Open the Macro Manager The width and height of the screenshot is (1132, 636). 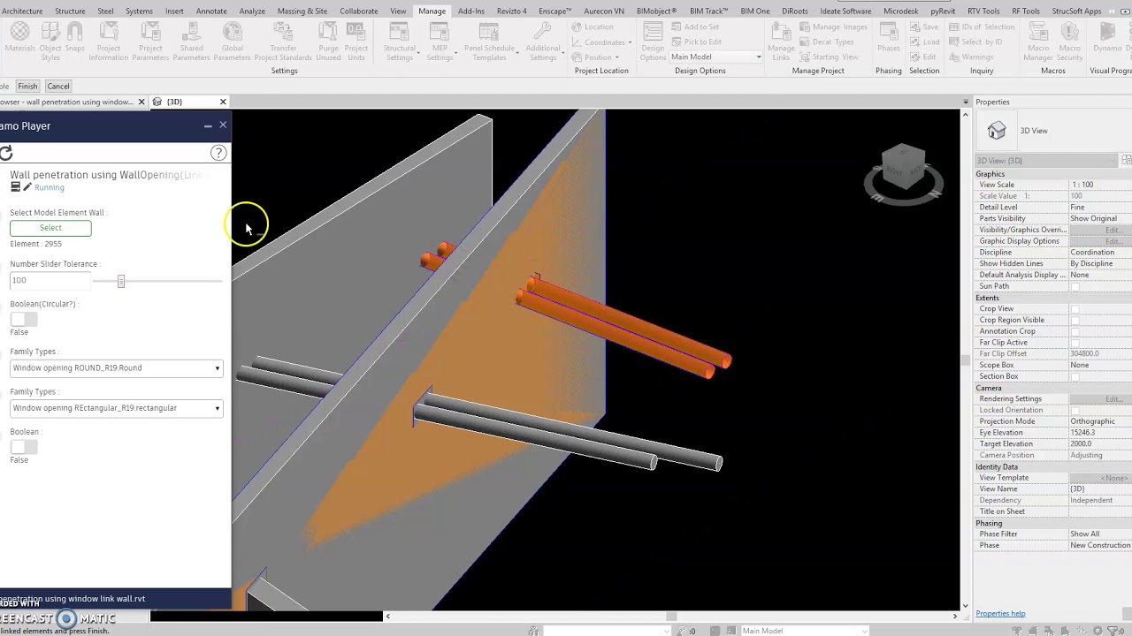pos(1037,42)
